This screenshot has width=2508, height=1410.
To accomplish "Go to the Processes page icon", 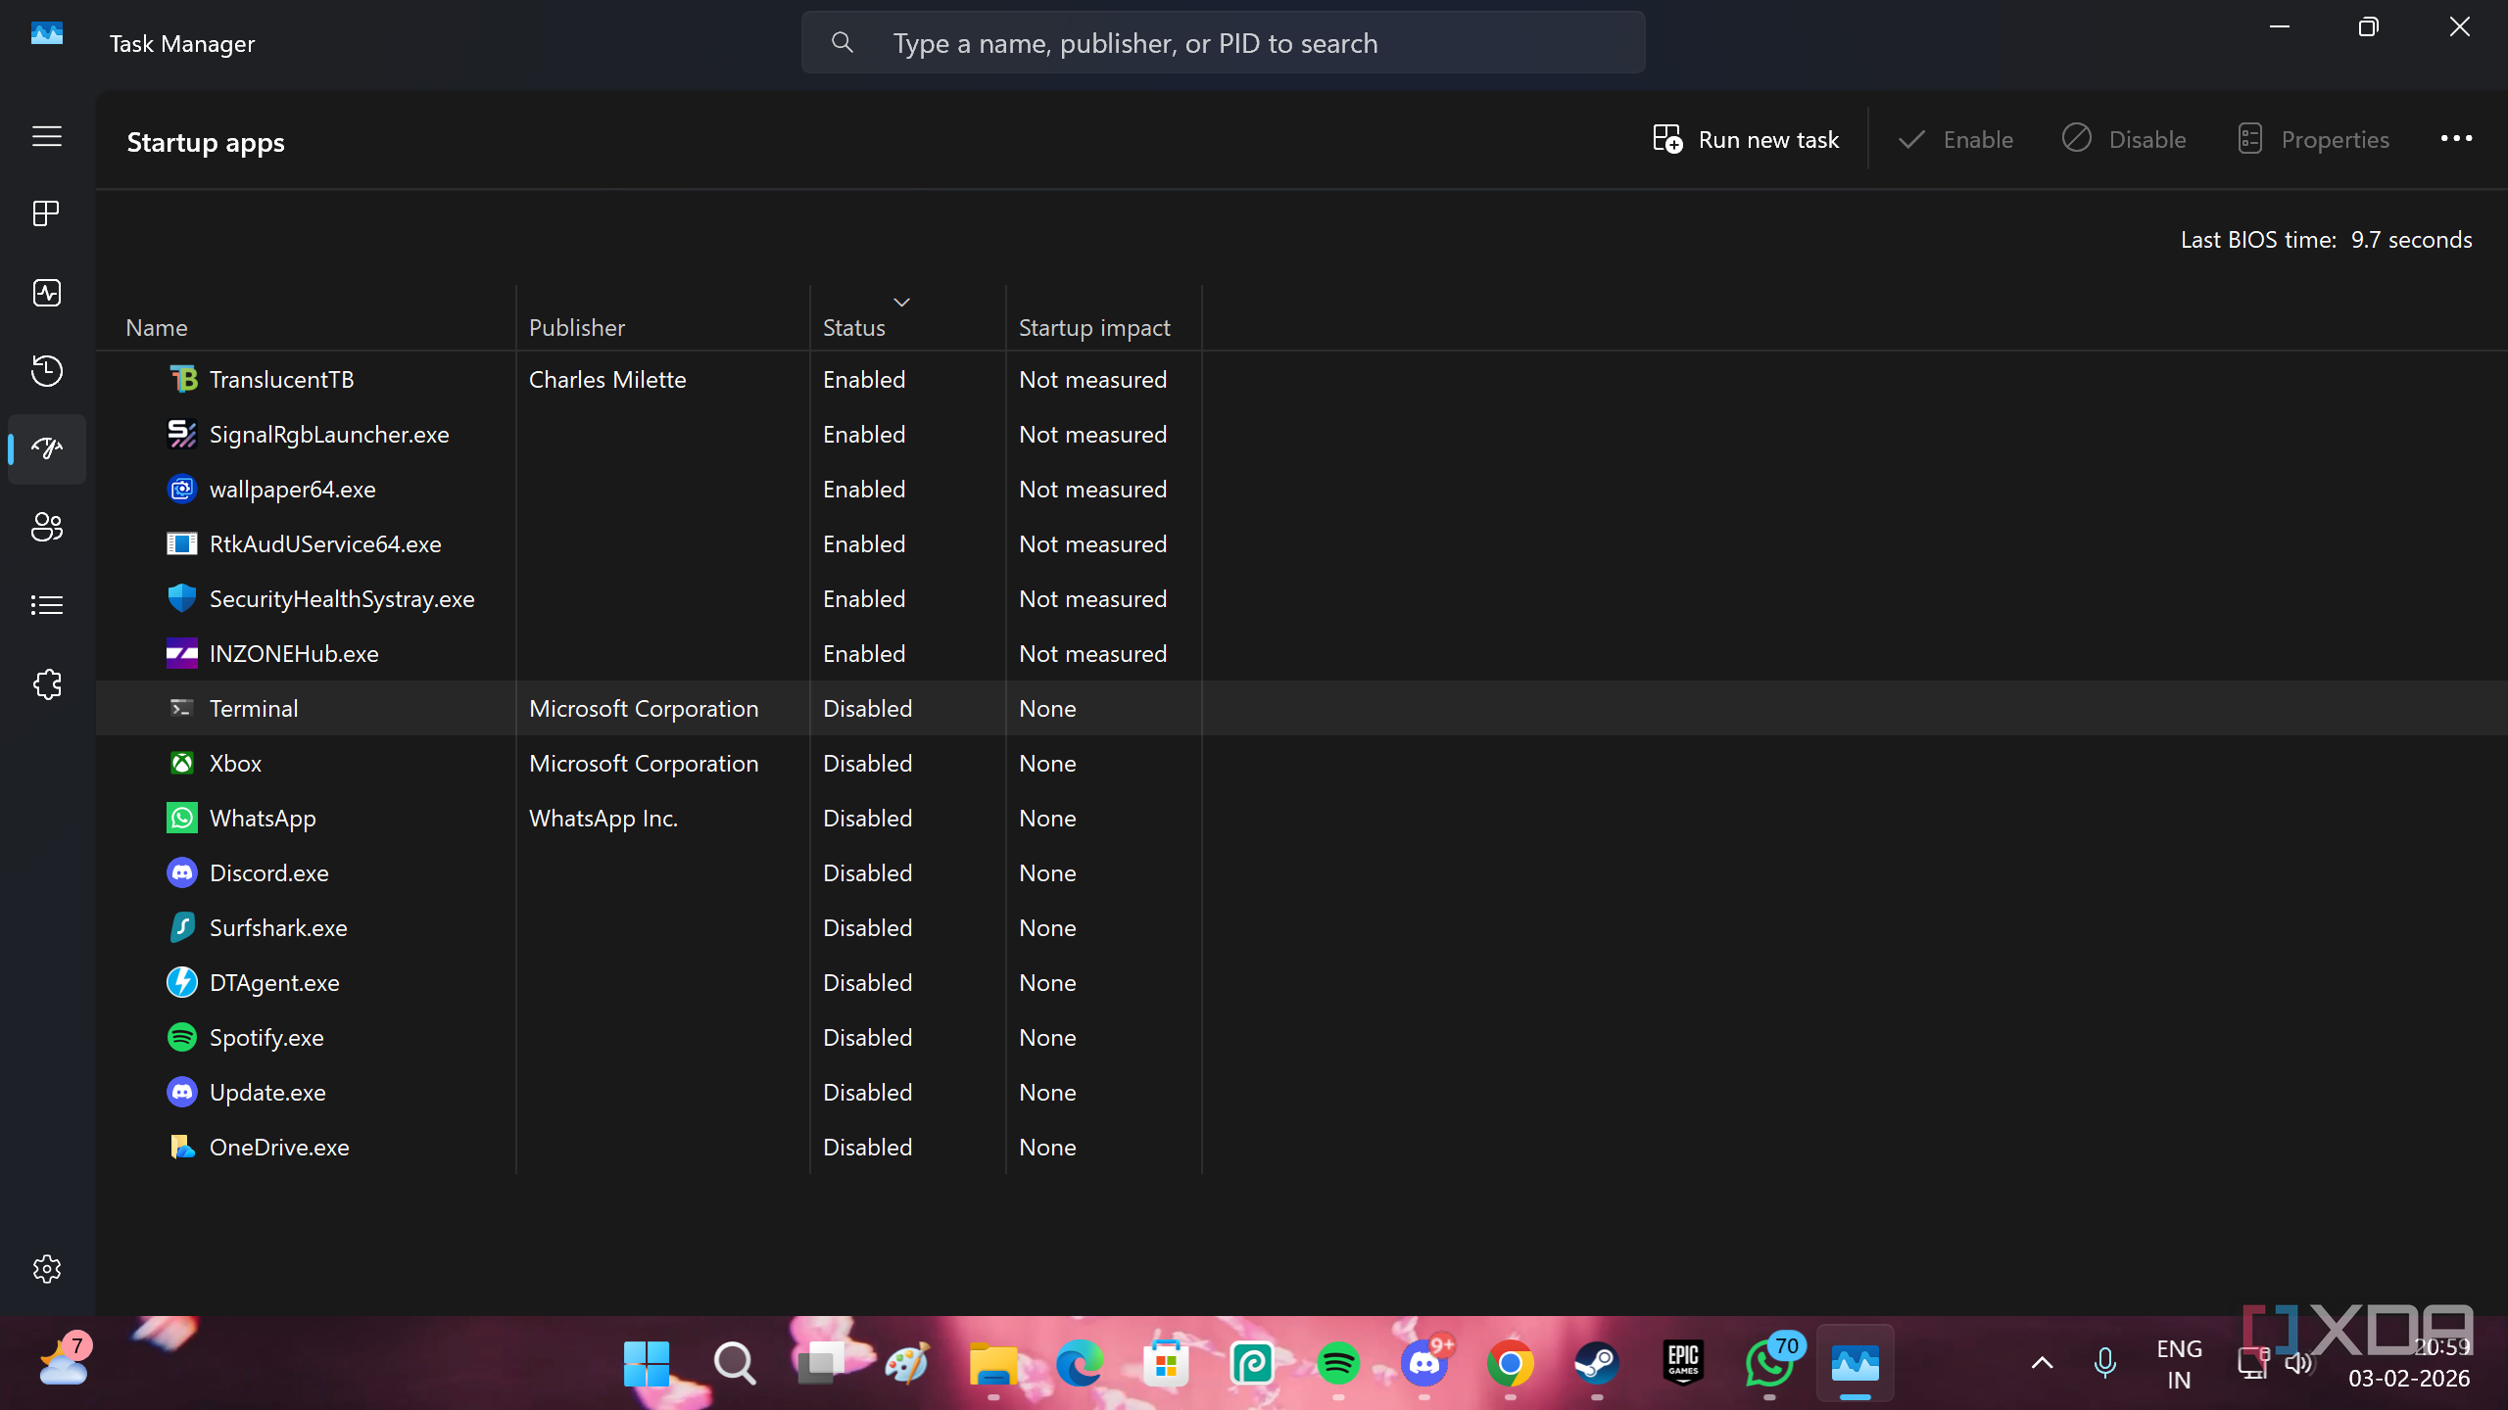I will pos(47,213).
